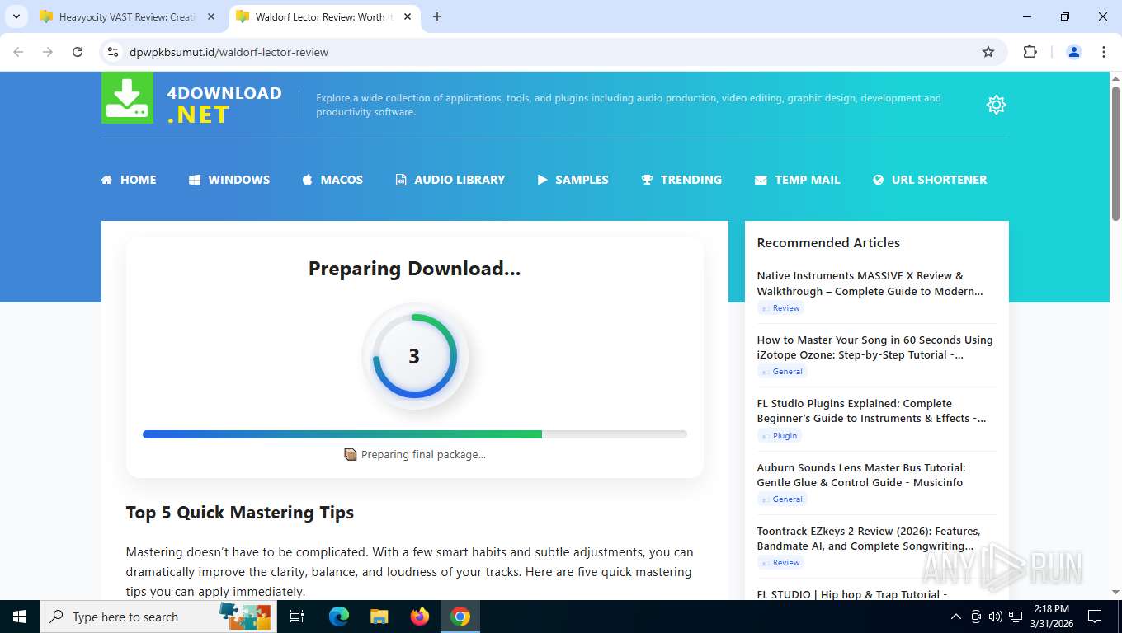
Task: Open the TEMP MAIL menu item
Action: click(x=798, y=180)
